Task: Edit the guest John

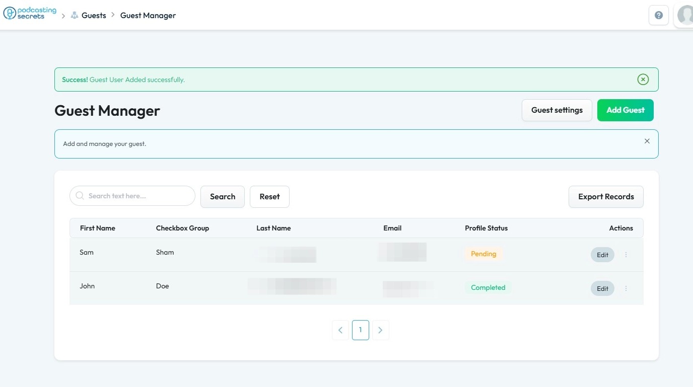Action: [602, 288]
